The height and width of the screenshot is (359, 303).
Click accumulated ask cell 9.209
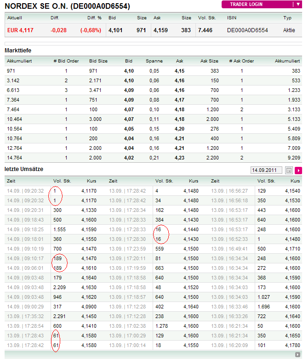click(294, 158)
